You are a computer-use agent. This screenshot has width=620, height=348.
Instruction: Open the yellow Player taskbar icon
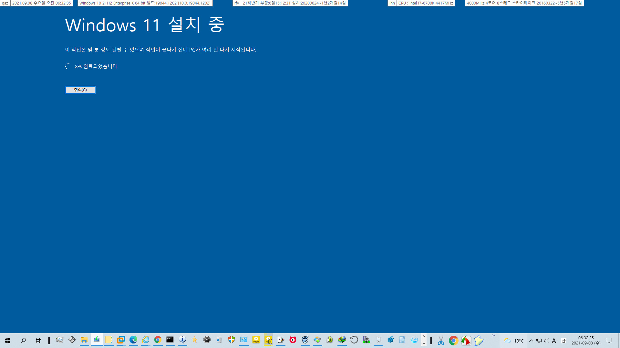pos(256,340)
